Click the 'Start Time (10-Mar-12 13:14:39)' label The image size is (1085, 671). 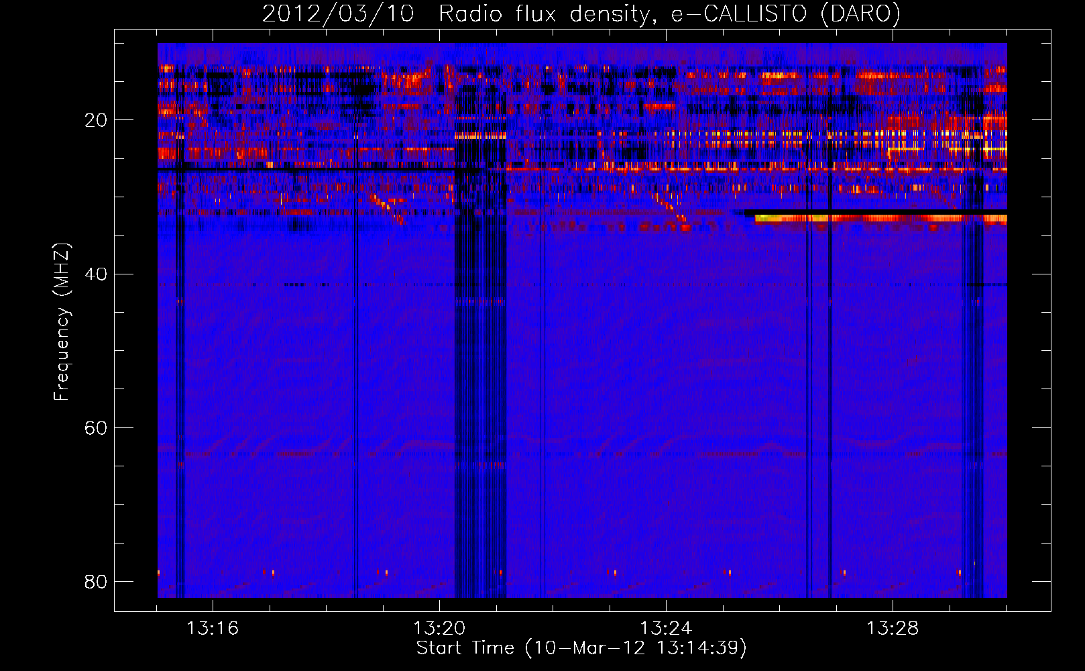(x=581, y=648)
